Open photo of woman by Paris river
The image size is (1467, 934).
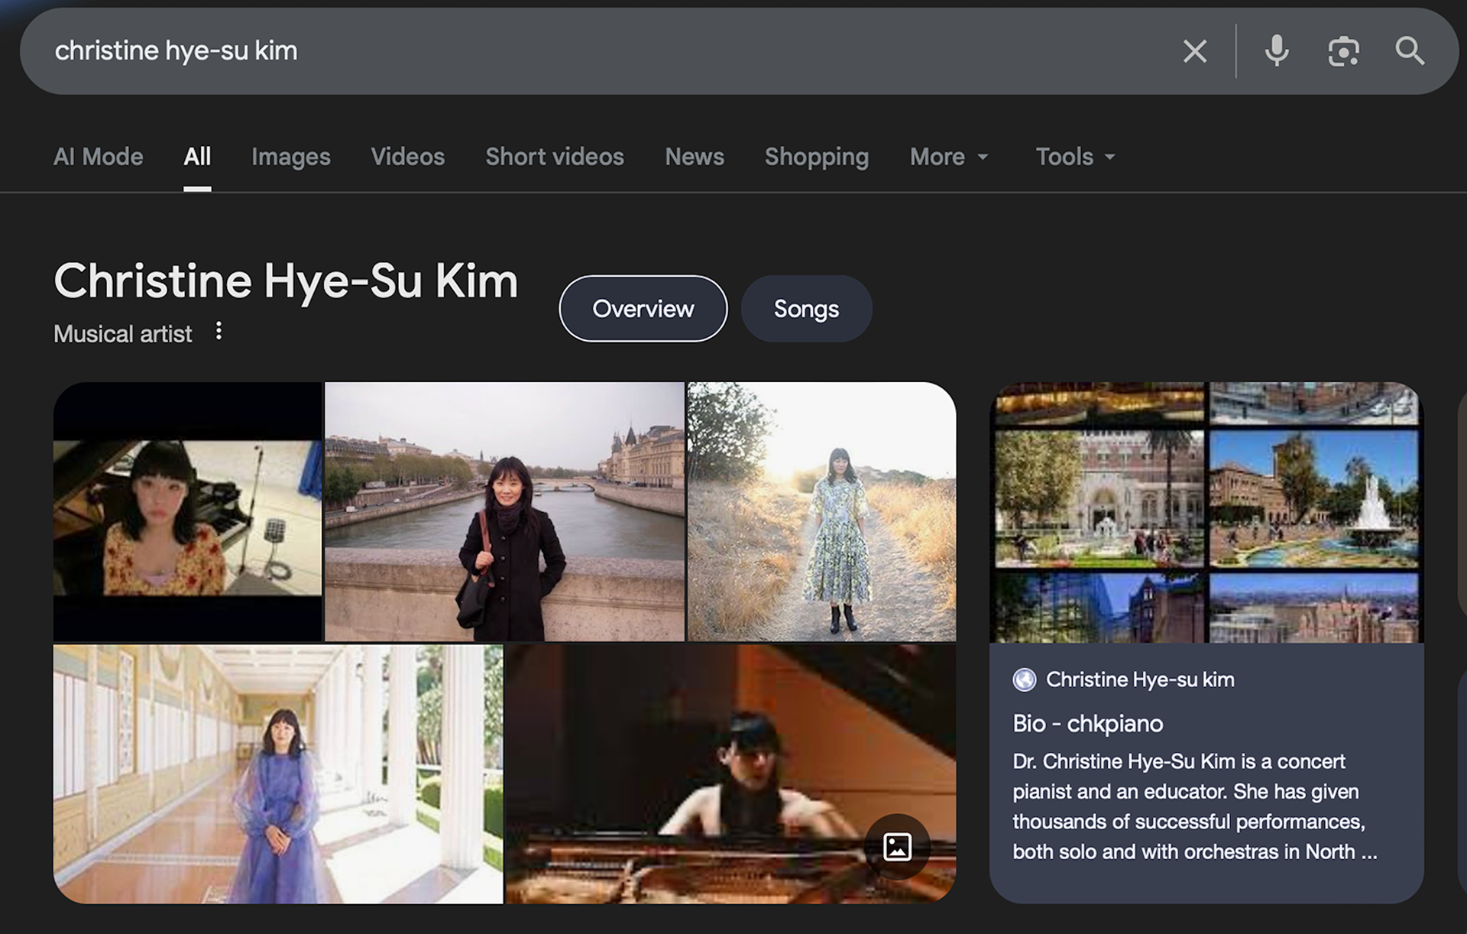(x=504, y=511)
